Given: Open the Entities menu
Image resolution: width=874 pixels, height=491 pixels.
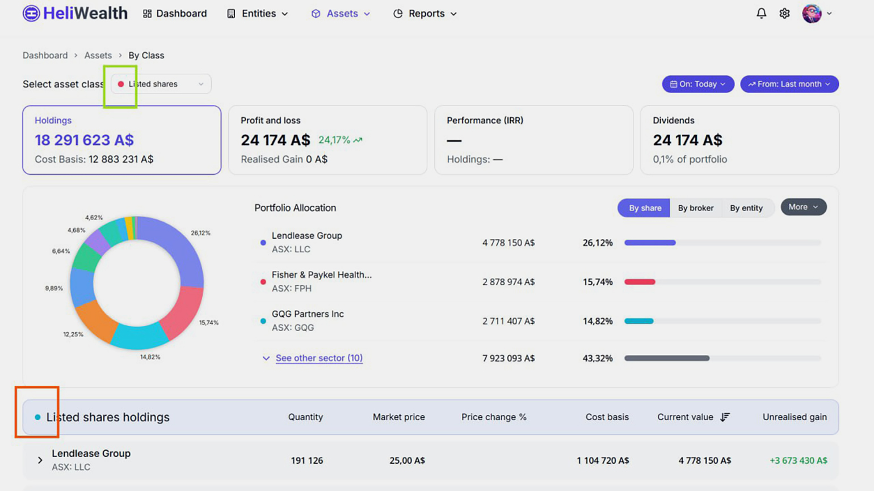Looking at the screenshot, I should tap(258, 14).
